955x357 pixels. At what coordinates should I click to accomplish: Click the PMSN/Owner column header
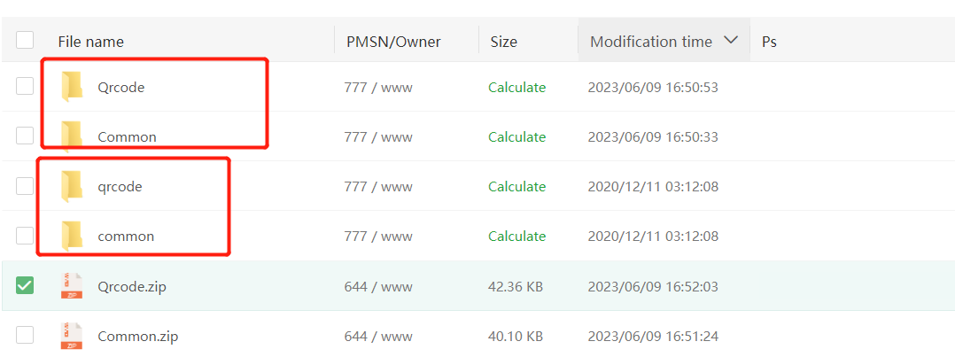pos(393,42)
